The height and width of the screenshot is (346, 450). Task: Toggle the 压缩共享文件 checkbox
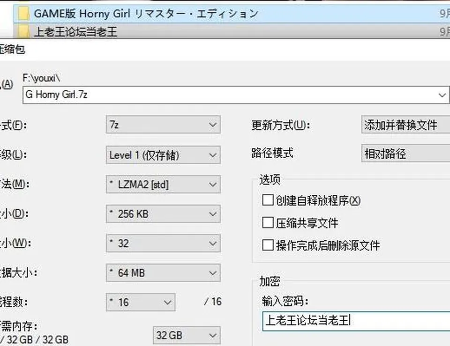pos(268,222)
